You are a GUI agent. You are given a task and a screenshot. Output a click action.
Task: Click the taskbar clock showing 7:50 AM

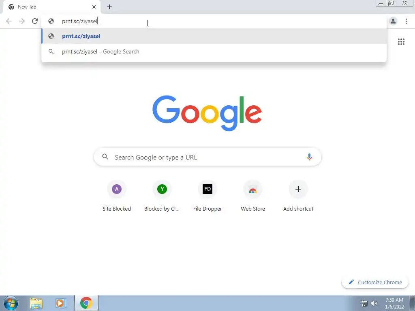[x=394, y=303]
